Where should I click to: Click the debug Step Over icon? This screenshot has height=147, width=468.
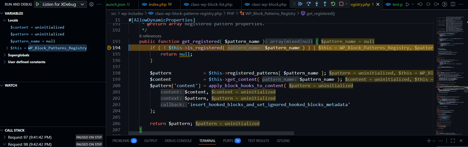click(x=308, y=4)
